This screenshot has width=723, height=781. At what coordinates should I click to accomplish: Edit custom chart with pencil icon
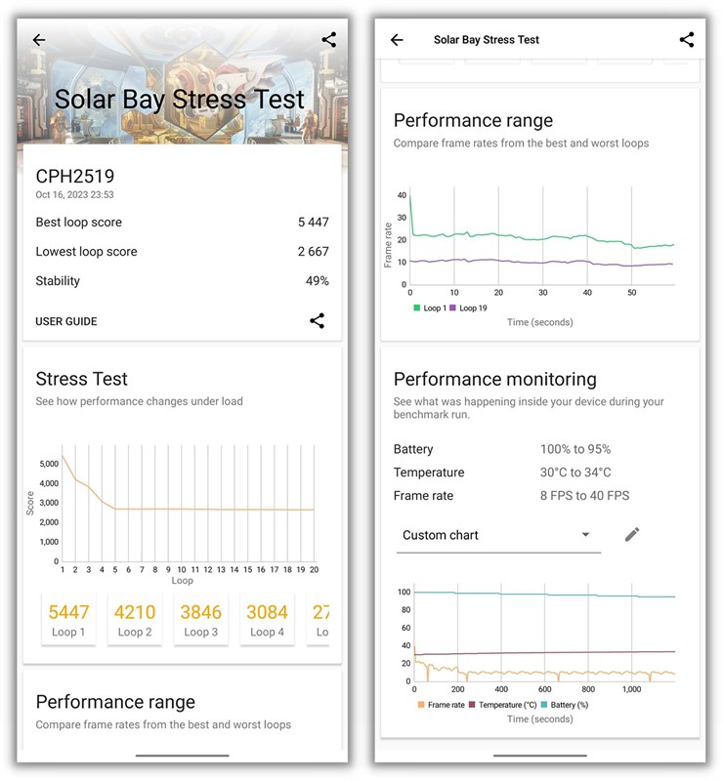[x=632, y=534]
